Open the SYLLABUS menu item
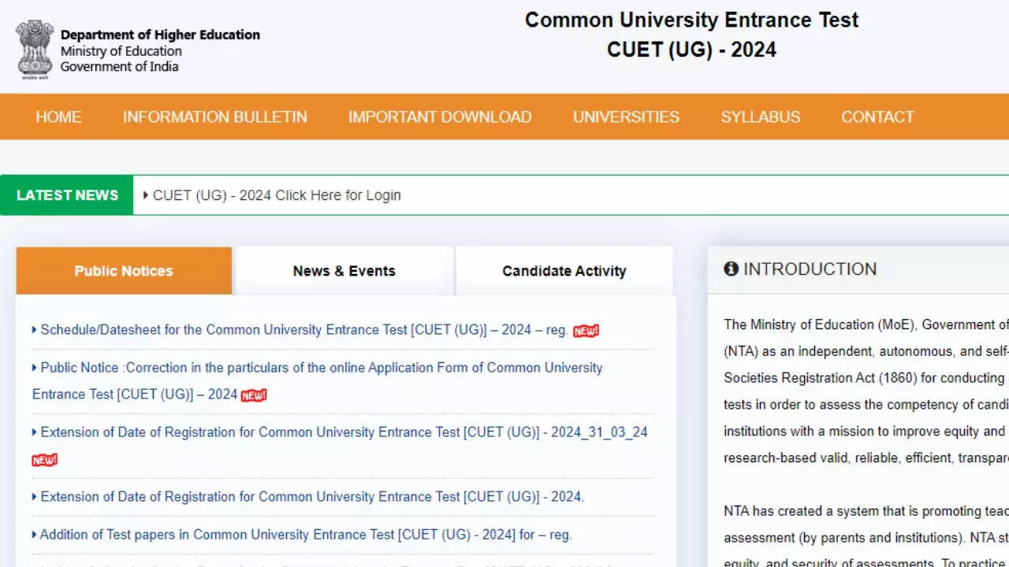 [760, 117]
